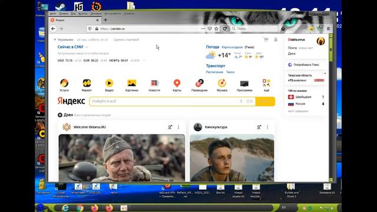The image size is (377, 212).
Task: Open Яндекс Маркет icon
Action: coord(87,85)
